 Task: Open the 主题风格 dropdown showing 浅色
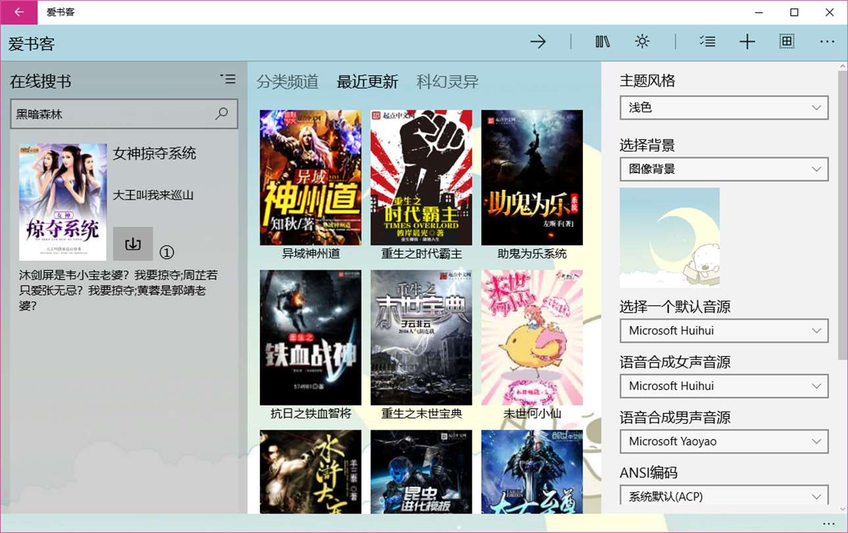pos(724,107)
